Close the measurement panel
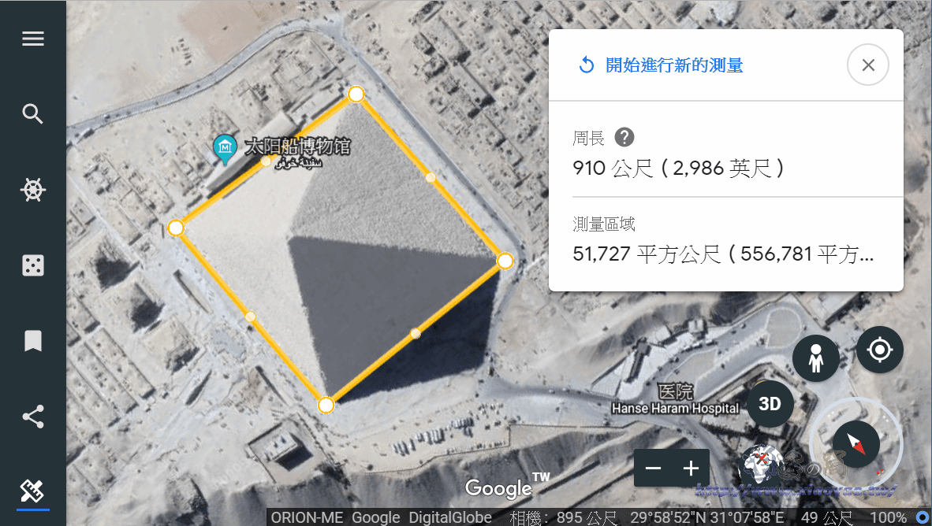This screenshot has height=526, width=932. tap(868, 65)
